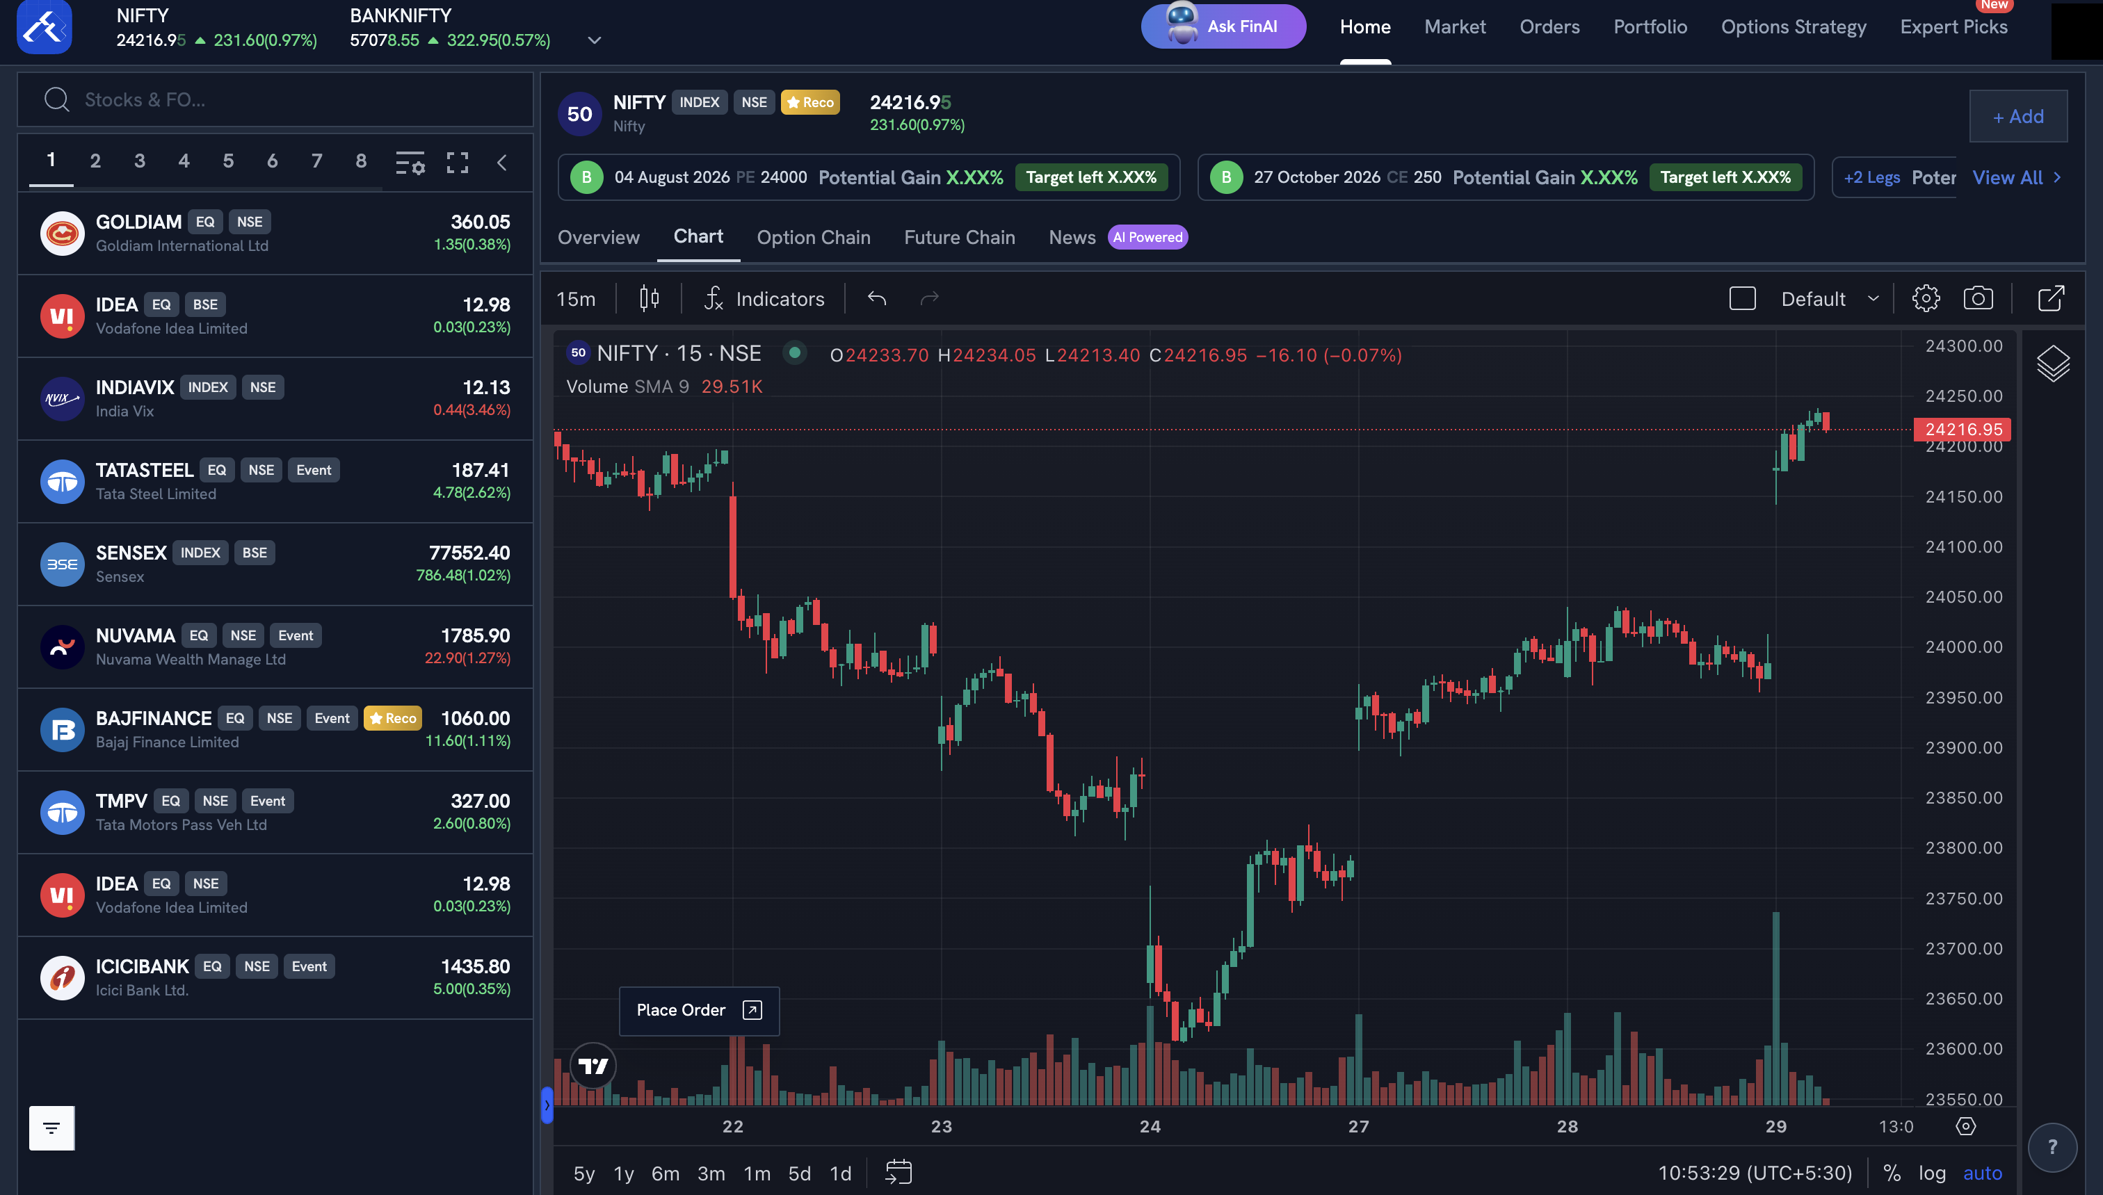The height and width of the screenshot is (1195, 2103).
Task: Click the app logo in top-left corner
Action: click(x=45, y=26)
